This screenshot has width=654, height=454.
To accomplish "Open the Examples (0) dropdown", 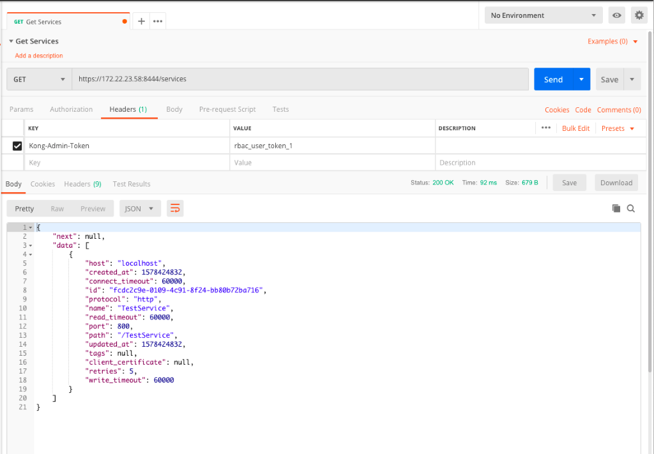I will point(612,42).
